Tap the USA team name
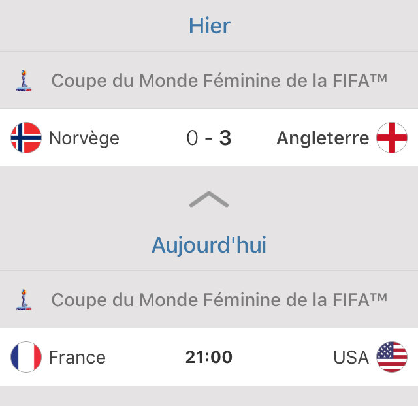The height and width of the screenshot is (406, 418). tap(351, 358)
